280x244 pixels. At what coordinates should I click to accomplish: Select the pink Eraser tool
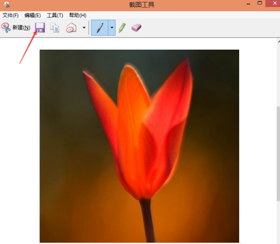[x=136, y=28]
